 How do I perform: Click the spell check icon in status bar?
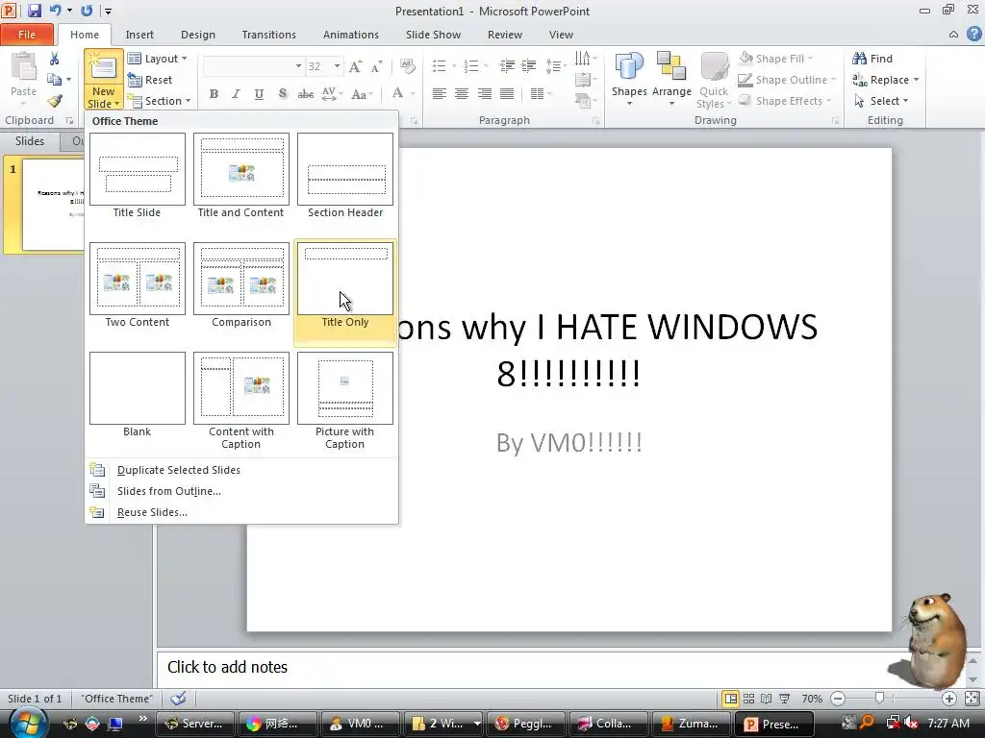[x=178, y=698]
